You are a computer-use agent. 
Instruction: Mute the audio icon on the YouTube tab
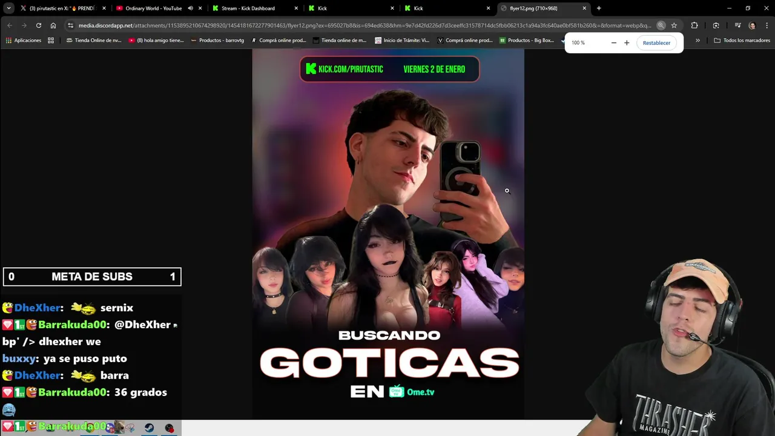pyautogui.click(x=190, y=8)
